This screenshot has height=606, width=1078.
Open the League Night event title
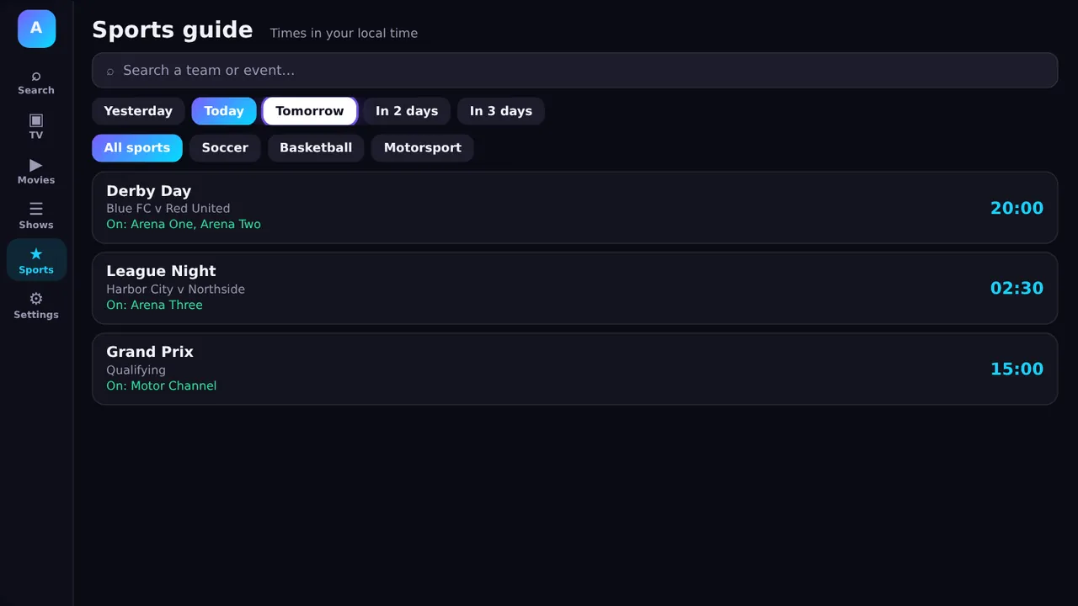click(161, 271)
